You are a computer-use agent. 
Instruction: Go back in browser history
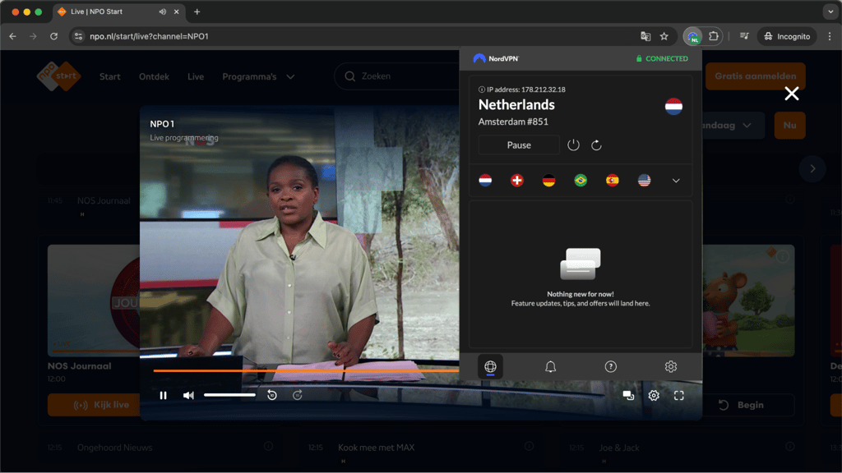coord(13,36)
